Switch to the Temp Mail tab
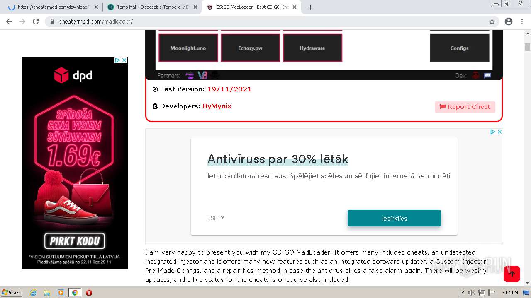The height and width of the screenshot is (298, 531). pyautogui.click(x=152, y=7)
